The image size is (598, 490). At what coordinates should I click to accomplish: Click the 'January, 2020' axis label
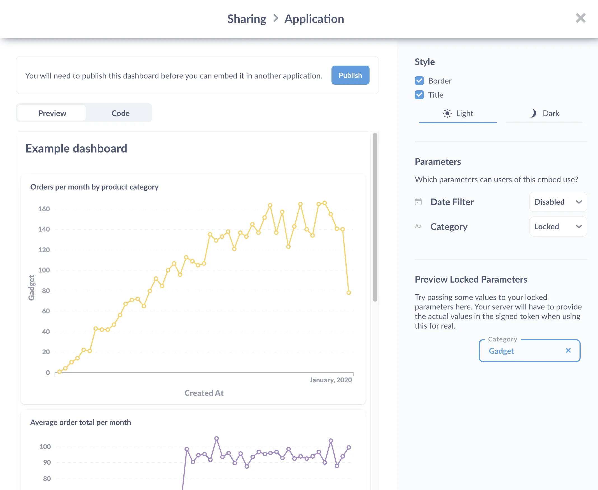point(330,380)
